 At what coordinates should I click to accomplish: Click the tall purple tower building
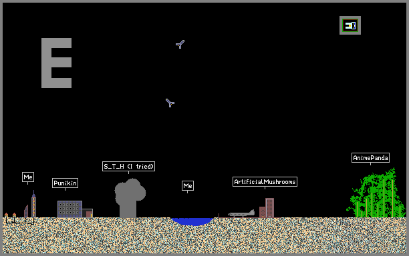pos(33,204)
